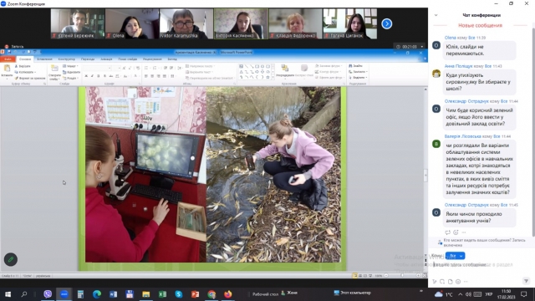Collapse the chat panel with the top chevron

tap(436, 15)
